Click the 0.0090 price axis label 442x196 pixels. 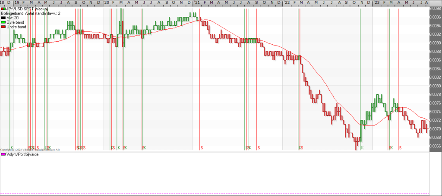(435, 43)
